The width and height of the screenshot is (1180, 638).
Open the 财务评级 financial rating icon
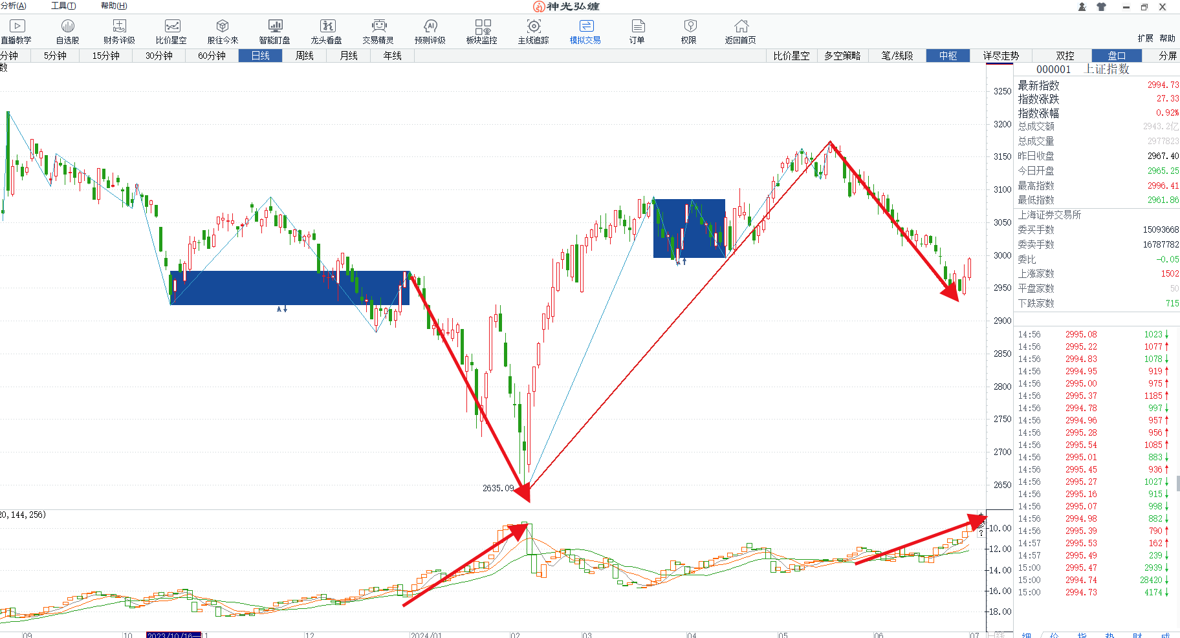coord(119,32)
